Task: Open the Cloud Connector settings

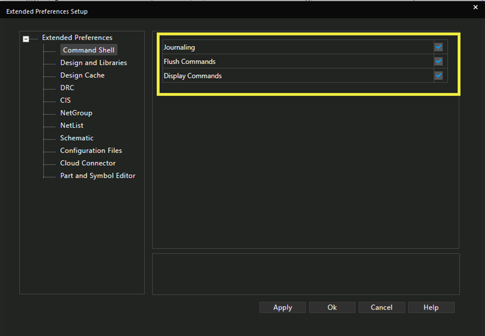Action: point(88,163)
